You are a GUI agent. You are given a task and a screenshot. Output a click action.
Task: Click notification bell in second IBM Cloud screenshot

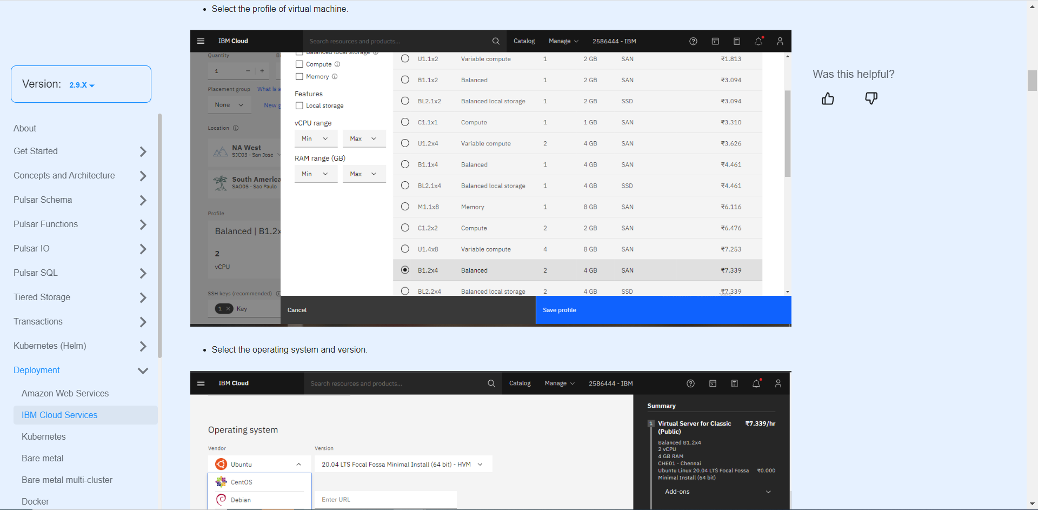pyautogui.click(x=756, y=383)
